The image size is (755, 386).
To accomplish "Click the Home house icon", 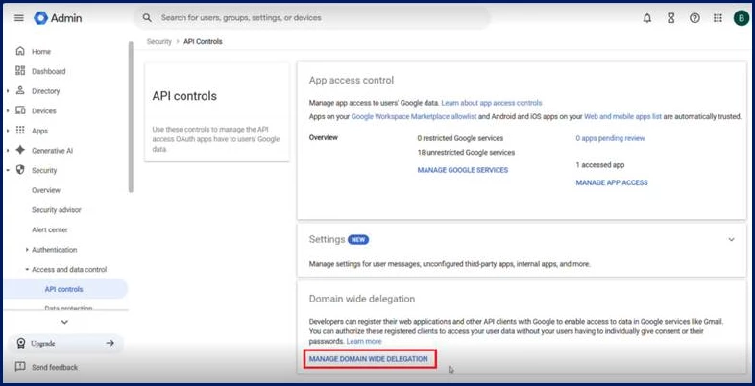I will coord(20,51).
